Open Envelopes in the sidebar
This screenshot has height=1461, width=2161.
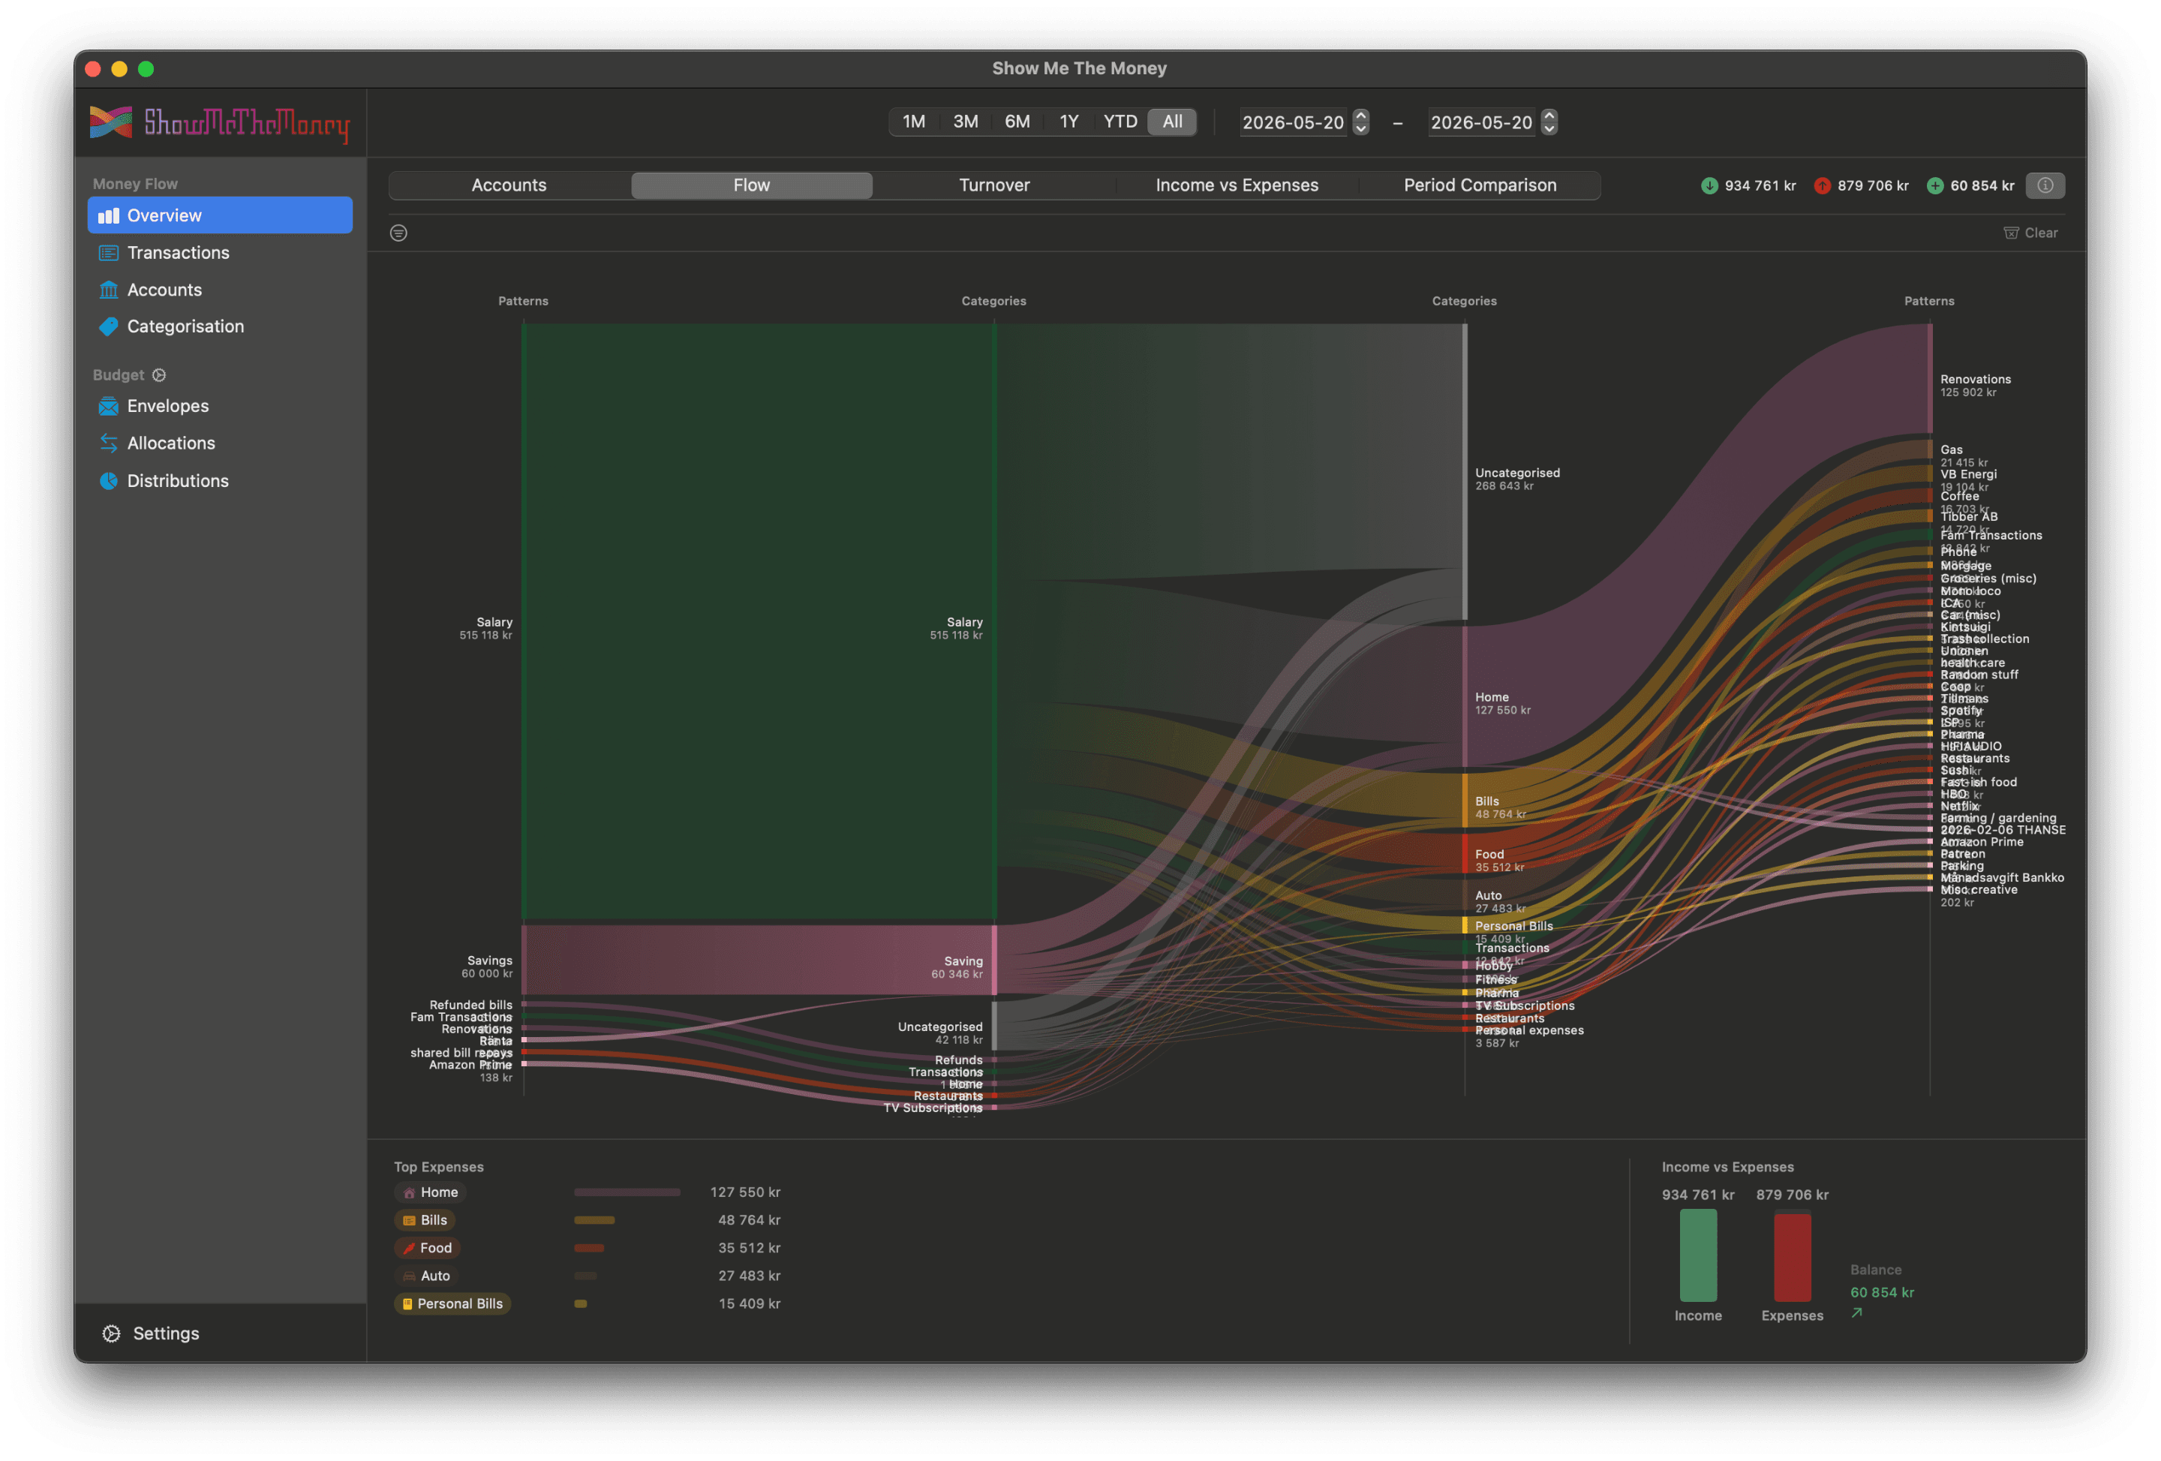[219, 407]
